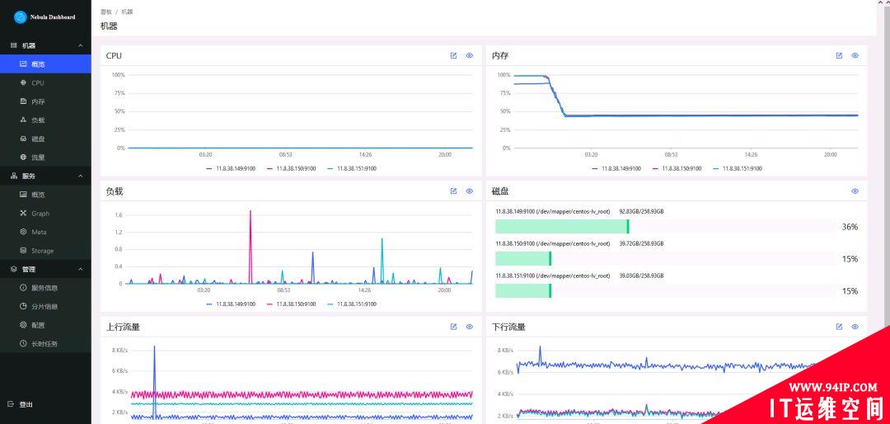
Task: Click the 92.83GB/258.93GB disk value
Action: 641,211
